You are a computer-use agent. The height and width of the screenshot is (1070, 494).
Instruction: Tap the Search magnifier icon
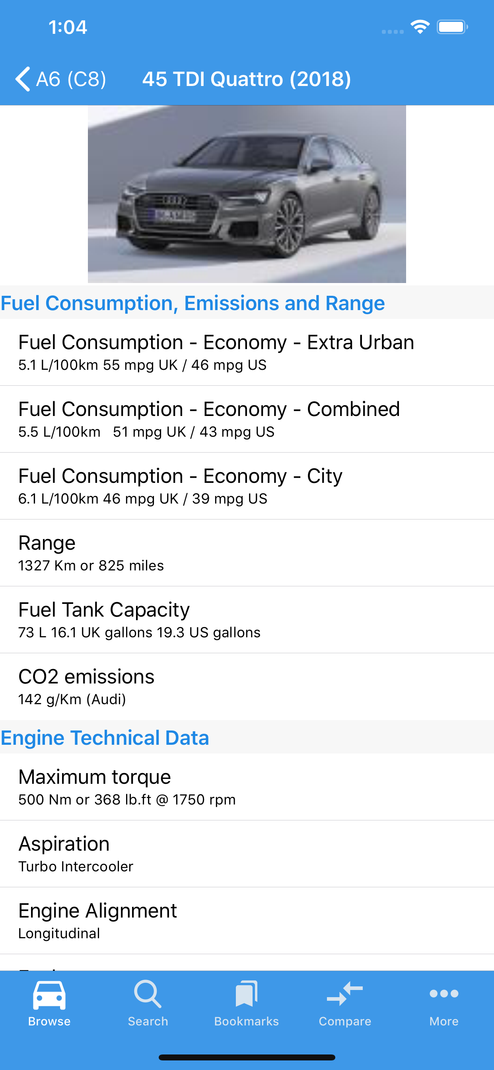pyautogui.click(x=148, y=994)
